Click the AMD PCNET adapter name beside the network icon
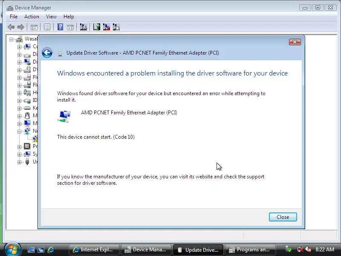The height and width of the screenshot is (256, 341). (129, 113)
